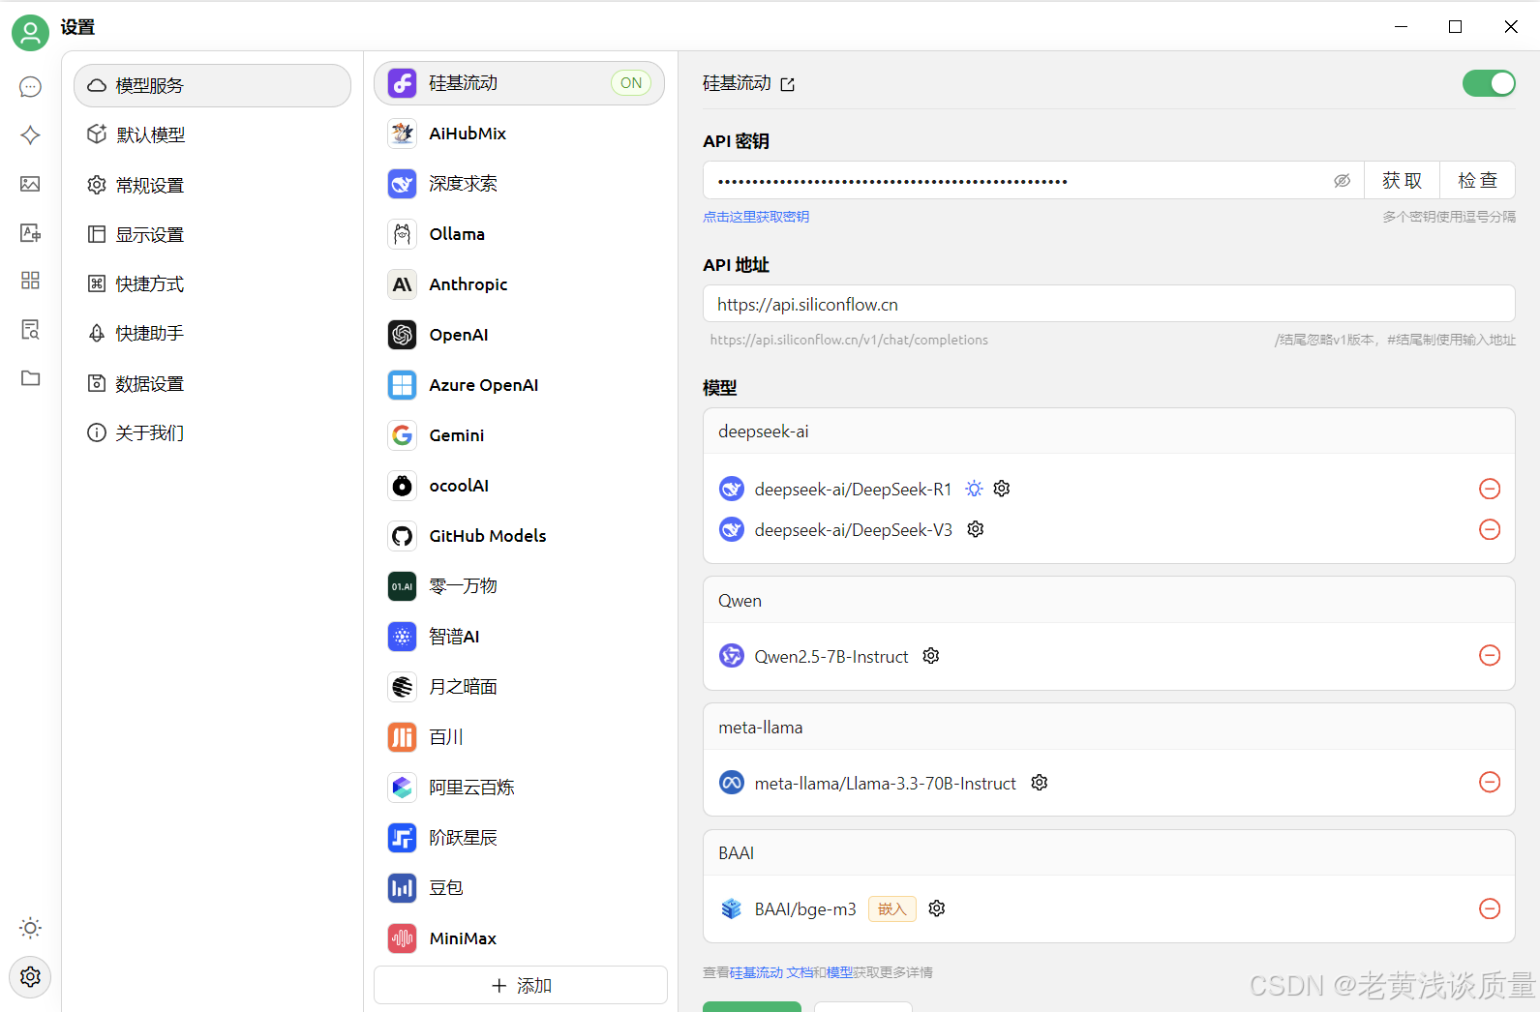Open 关于我们 settings section
The height and width of the screenshot is (1012, 1540).
tap(212, 432)
